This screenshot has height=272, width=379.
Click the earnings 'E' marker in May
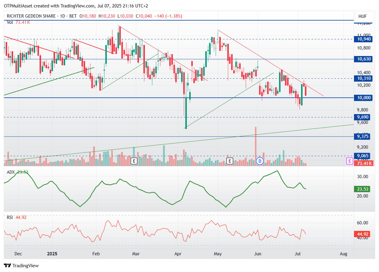229,161
